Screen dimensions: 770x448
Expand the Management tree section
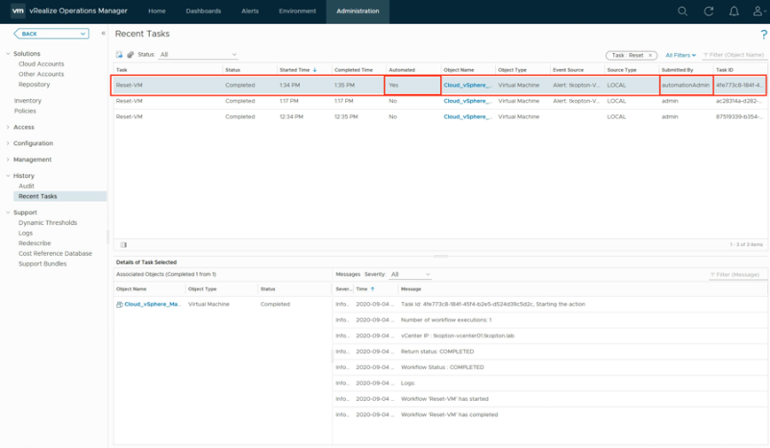(x=8, y=159)
